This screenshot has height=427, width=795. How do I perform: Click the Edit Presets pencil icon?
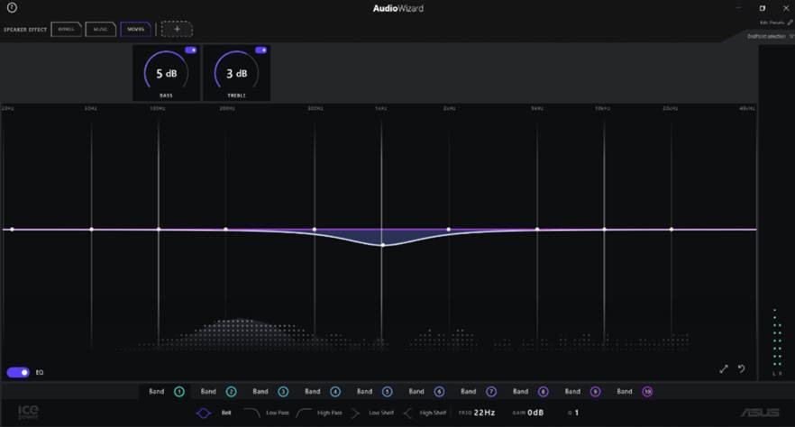pyautogui.click(x=790, y=23)
